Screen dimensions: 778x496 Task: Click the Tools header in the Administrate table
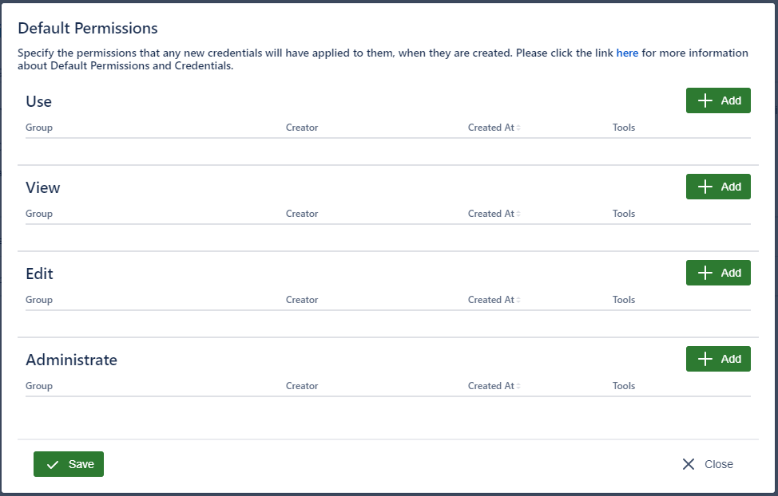pos(624,386)
